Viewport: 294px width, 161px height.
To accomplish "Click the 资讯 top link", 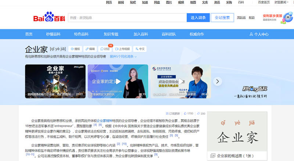I will pos(217,2).
